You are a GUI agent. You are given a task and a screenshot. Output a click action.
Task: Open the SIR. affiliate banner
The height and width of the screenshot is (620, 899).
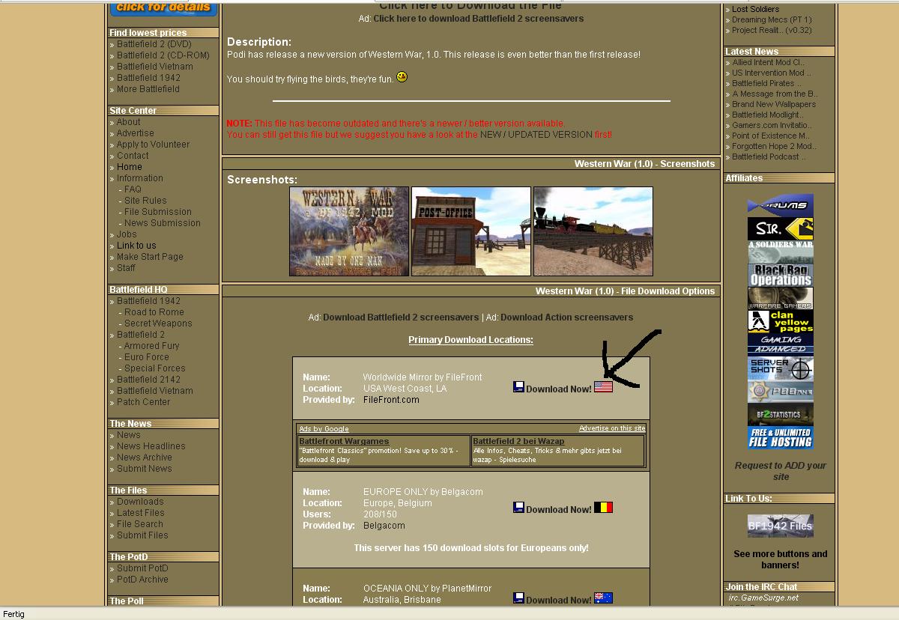click(x=780, y=228)
